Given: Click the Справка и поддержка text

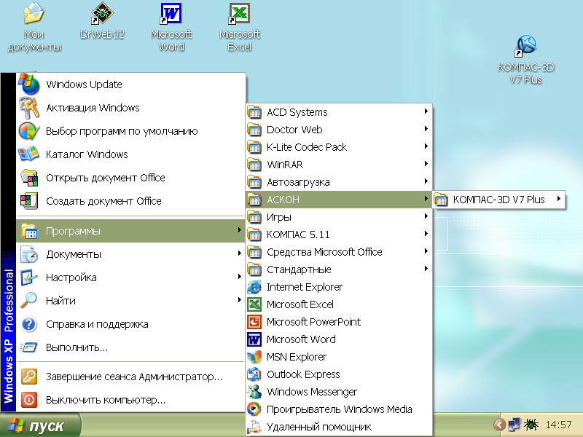Looking at the screenshot, I should (97, 324).
